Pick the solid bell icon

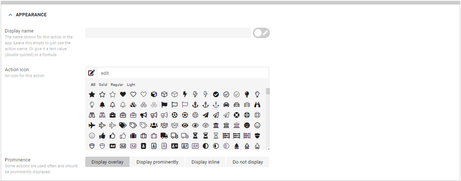tap(102, 105)
